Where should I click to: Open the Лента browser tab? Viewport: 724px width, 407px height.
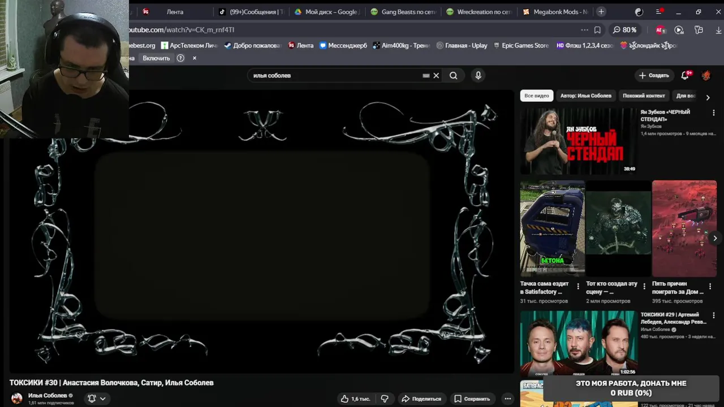coord(175,12)
